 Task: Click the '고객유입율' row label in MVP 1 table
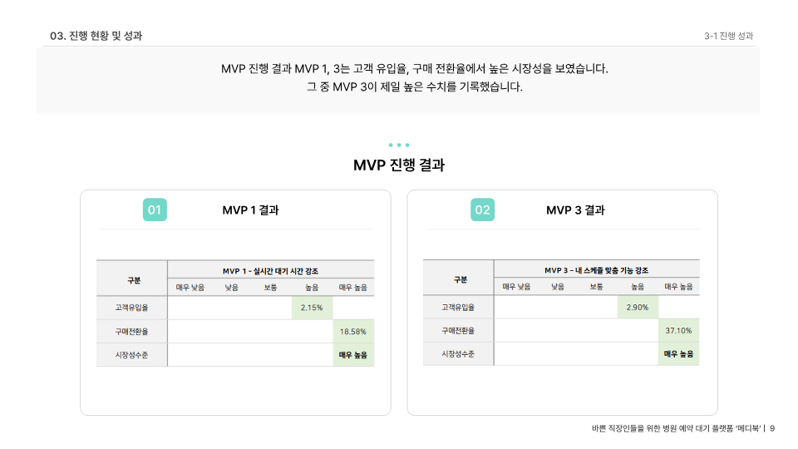[x=131, y=308]
